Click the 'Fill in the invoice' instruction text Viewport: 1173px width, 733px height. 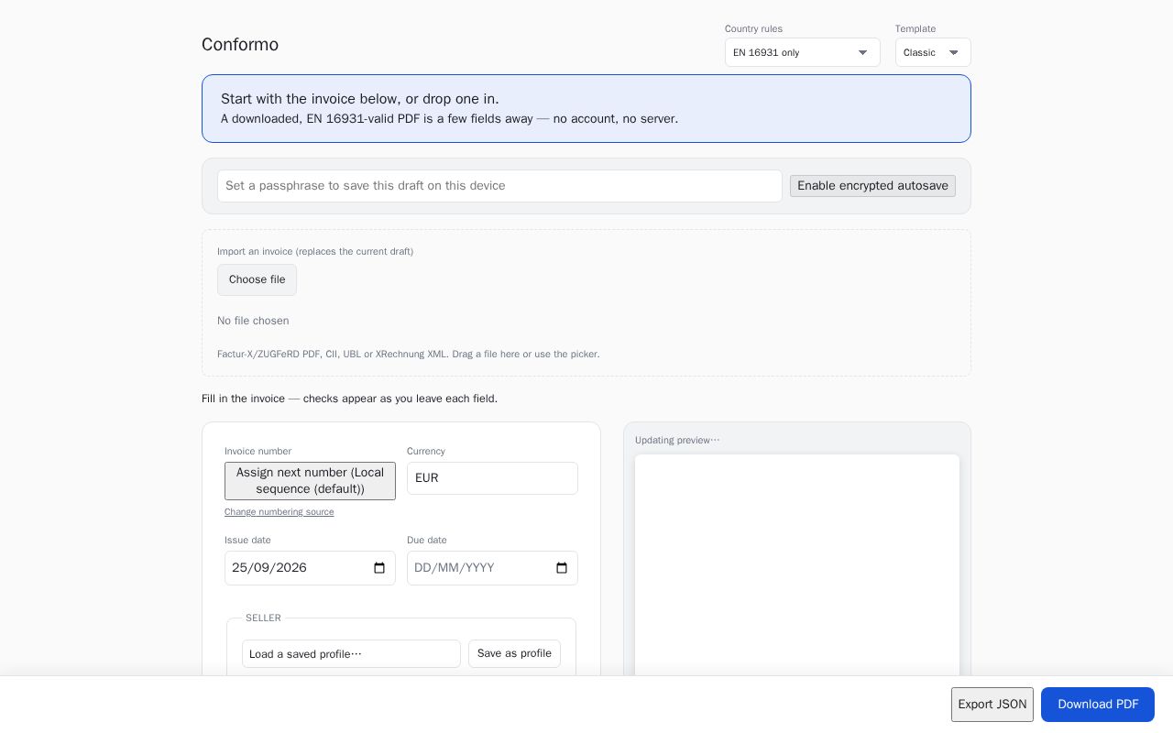[x=350, y=399]
